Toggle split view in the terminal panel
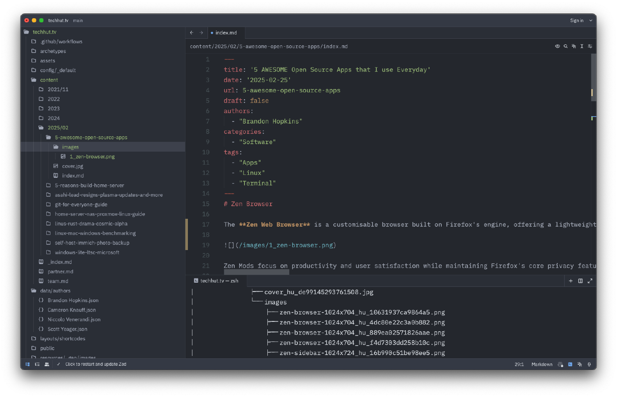This screenshot has height=397, width=617. coord(580,280)
